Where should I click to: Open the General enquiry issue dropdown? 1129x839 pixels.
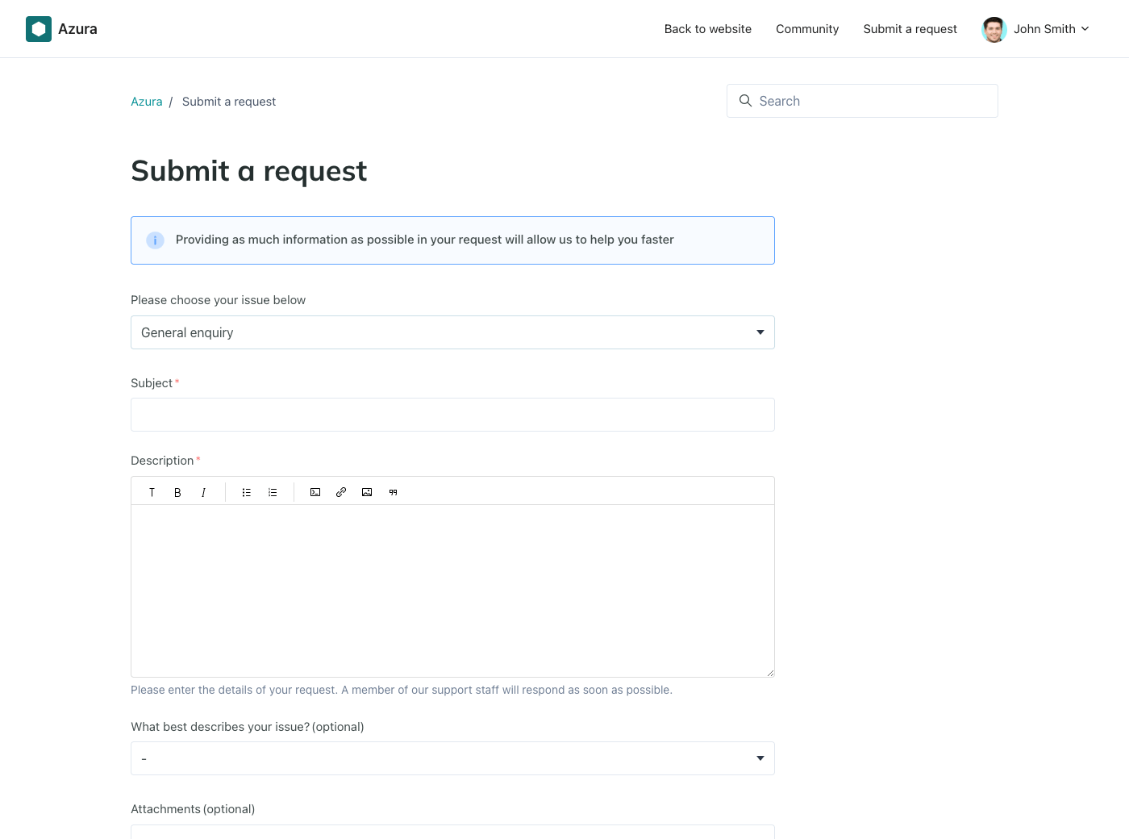click(x=452, y=332)
